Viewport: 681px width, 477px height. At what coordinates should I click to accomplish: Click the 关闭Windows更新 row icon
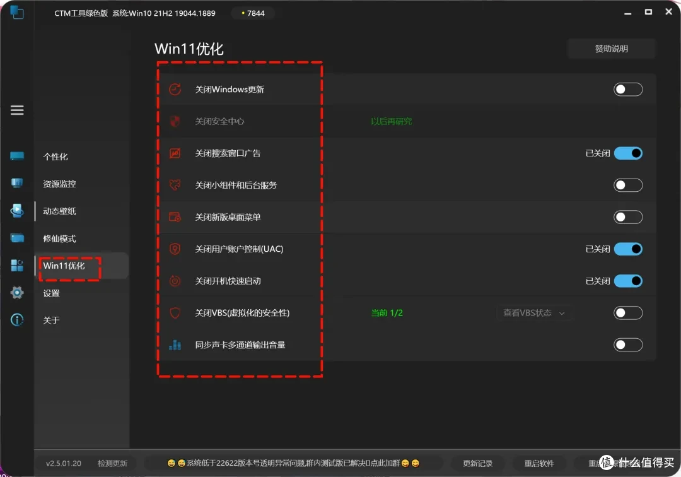coord(175,90)
